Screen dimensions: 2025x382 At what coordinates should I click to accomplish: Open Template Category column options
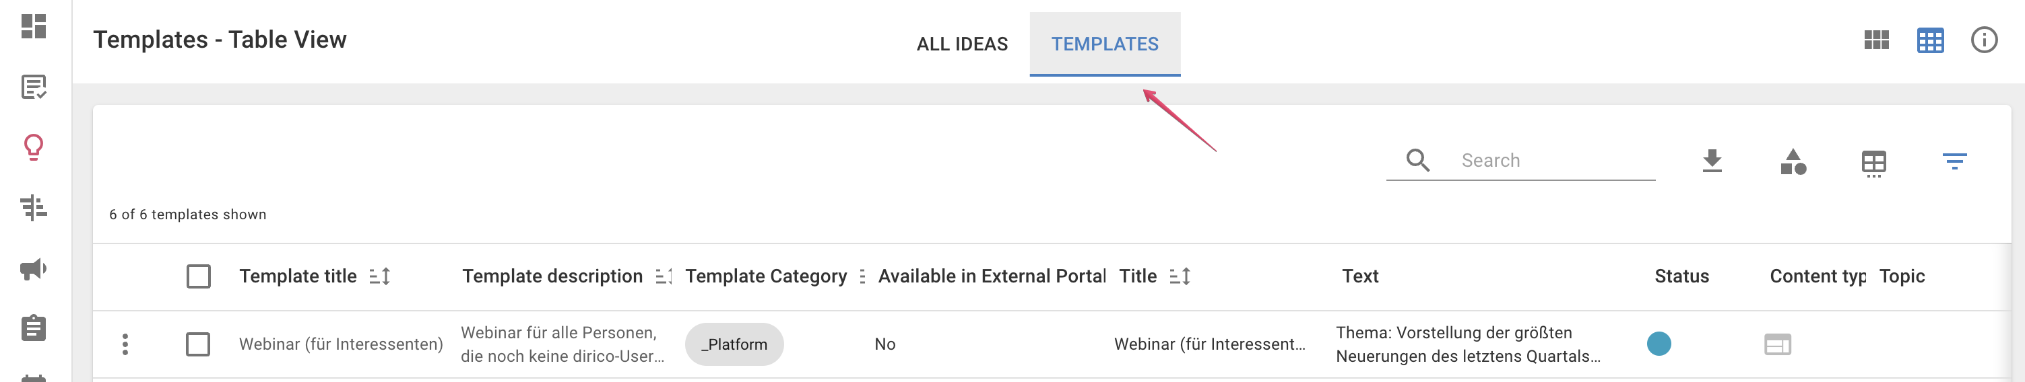coord(862,276)
